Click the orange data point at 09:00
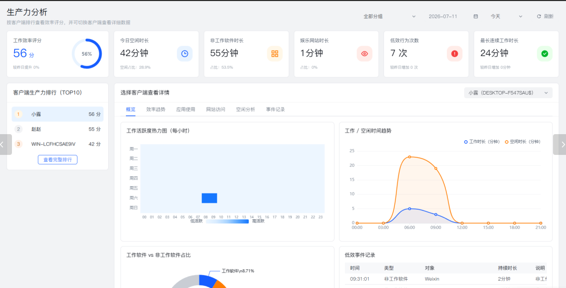The width and height of the screenshot is (566, 288). point(436,168)
